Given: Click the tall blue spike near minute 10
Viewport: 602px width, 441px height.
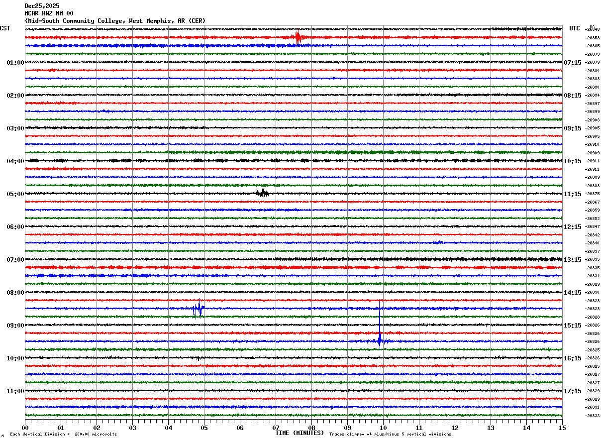Looking at the screenshot, I should pos(380,324).
